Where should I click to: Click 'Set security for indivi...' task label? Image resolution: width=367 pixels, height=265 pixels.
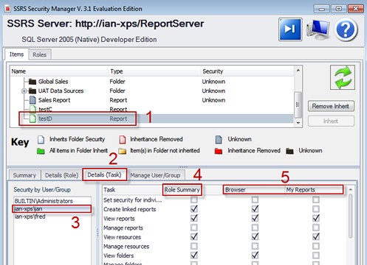tap(133, 200)
